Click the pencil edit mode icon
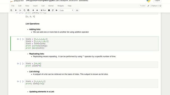The height and width of the screenshot is (95, 170). tap(148, 6)
